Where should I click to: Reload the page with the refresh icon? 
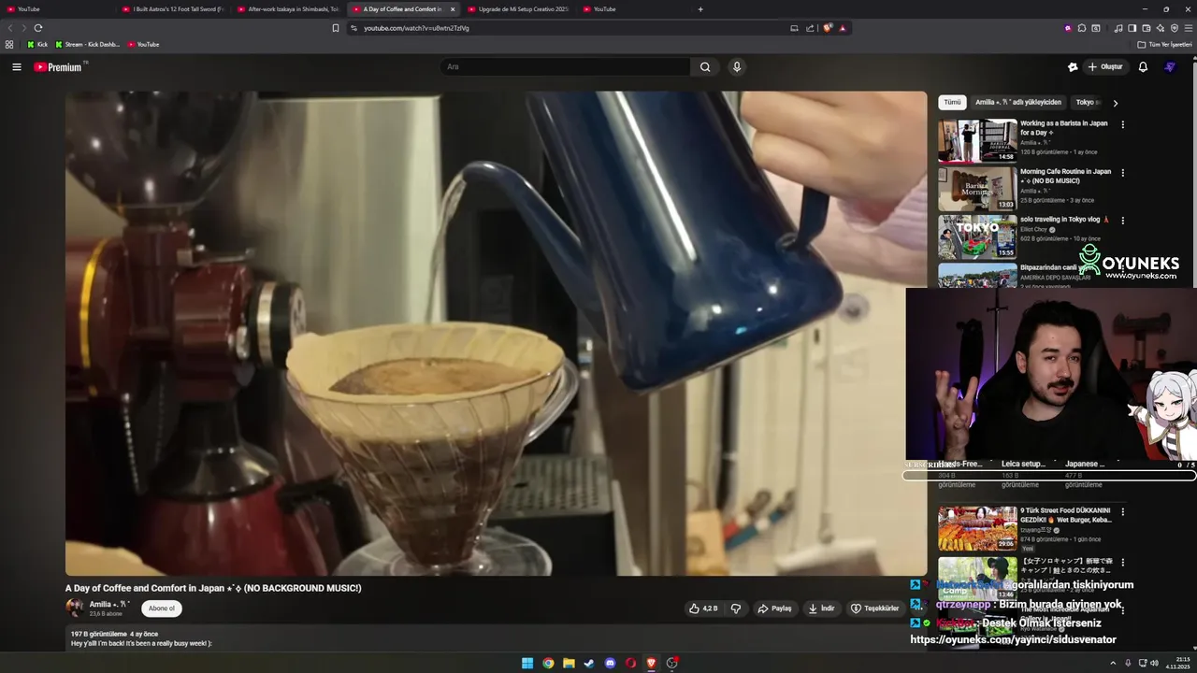pos(38,28)
